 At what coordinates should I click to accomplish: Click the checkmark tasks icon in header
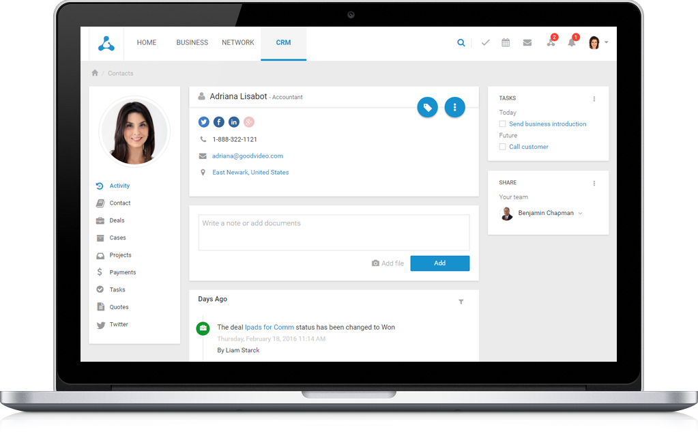tap(486, 43)
